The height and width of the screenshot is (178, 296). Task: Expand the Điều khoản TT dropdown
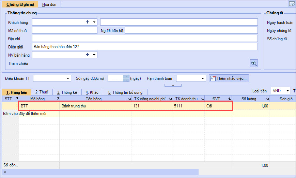point(67,79)
